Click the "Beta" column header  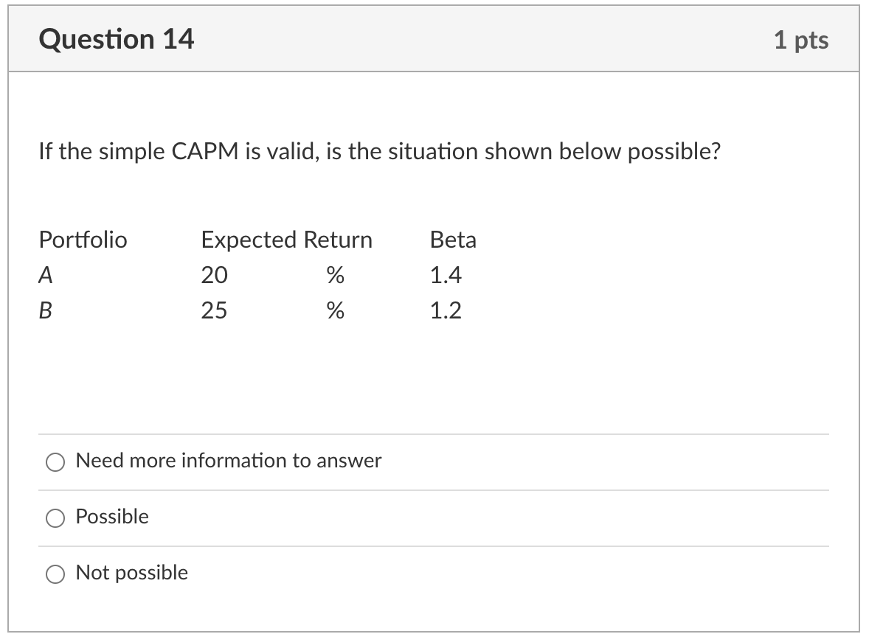[x=453, y=240]
